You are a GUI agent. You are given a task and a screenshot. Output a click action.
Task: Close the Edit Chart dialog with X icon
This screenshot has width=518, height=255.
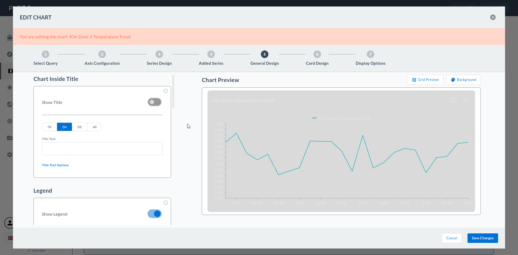coord(493,17)
